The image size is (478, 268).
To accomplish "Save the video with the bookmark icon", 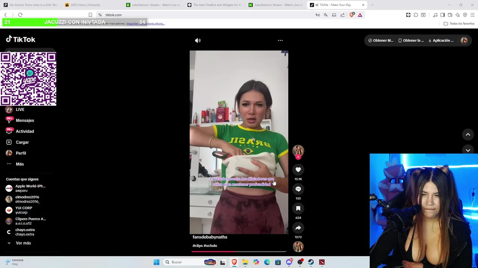I will (298, 208).
